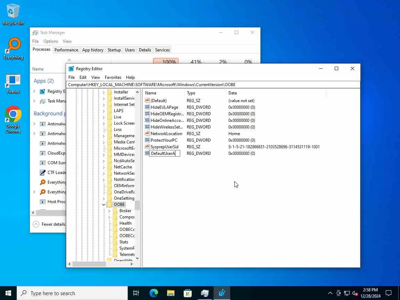The height and width of the screenshot is (300, 400).
Task: Open the Recycle Bin desktop icon
Action: pos(13,14)
